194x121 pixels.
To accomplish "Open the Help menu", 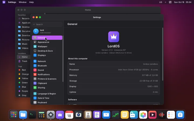I will point(32,2).
